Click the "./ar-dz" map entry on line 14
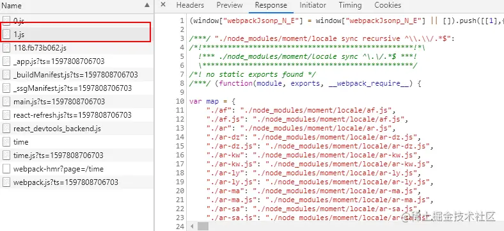 click(313, 137)
